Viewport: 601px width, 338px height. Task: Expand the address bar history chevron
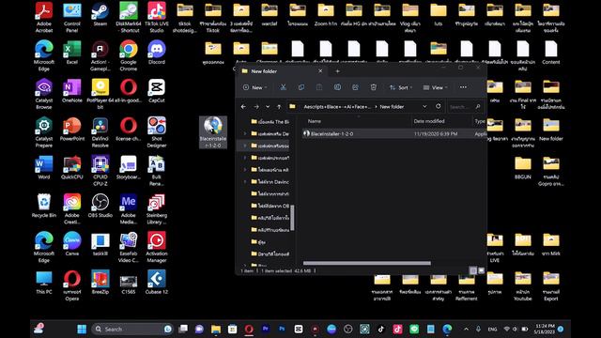[424, 106]
